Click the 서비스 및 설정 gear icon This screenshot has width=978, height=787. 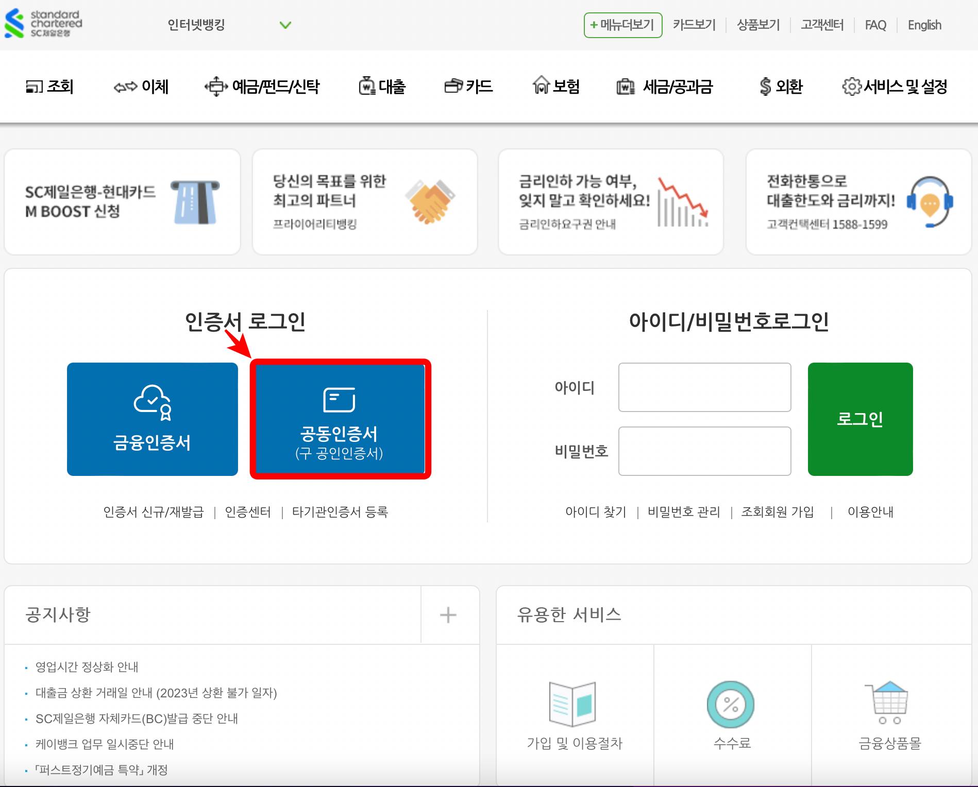(853, 87)
